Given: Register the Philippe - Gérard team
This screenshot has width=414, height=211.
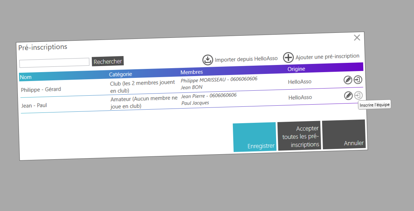Looking at the screenshot, I should tap(358, 80).
